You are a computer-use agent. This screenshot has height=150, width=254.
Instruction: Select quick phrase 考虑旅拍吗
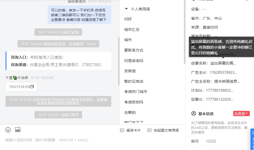point(134,102)
